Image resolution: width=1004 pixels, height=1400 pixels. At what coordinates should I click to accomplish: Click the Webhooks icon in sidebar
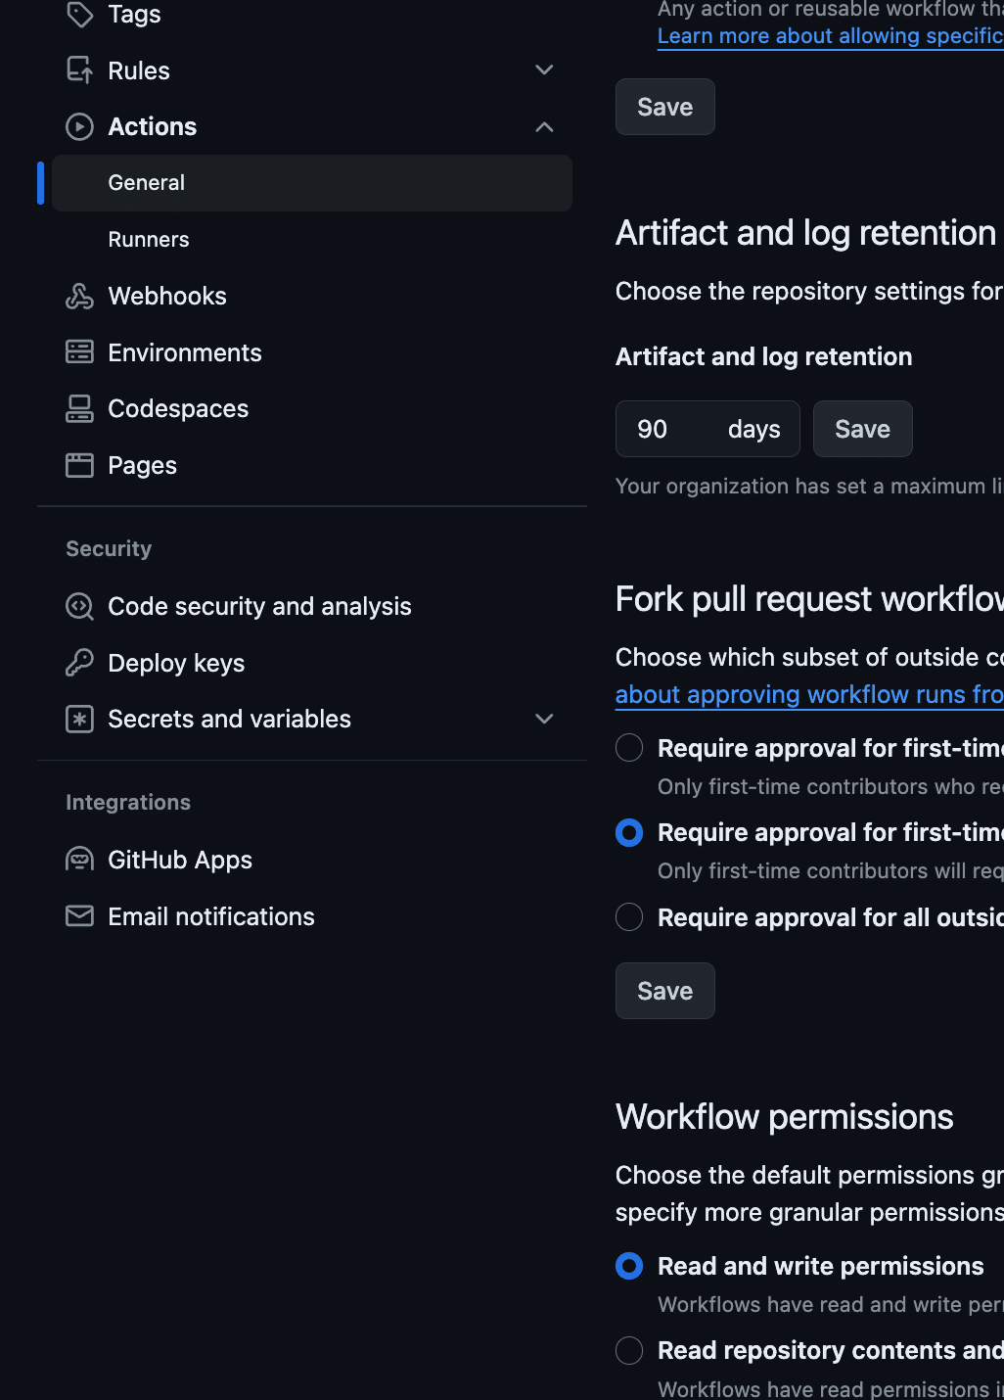[x=79, y=296]
